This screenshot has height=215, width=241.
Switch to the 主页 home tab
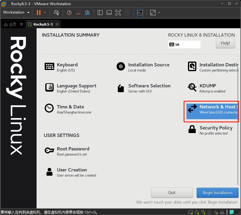(10, 24)
